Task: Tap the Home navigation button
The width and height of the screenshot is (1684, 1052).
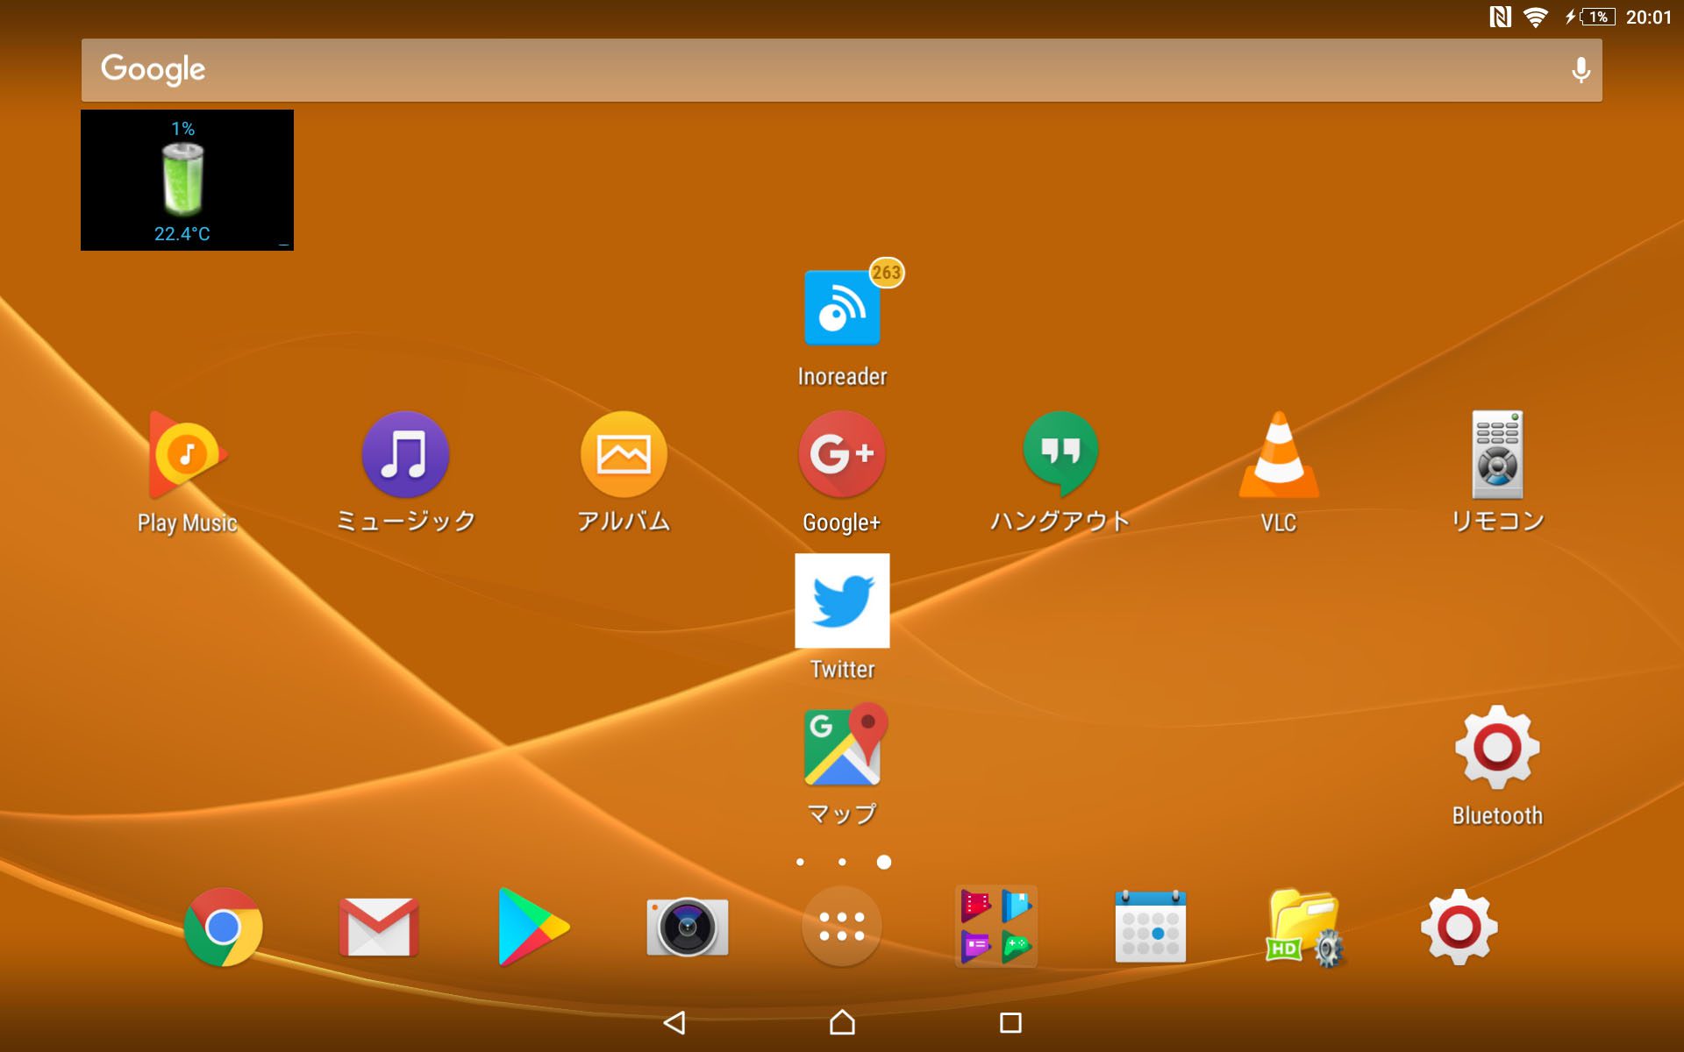Action: coord(842,1022)
